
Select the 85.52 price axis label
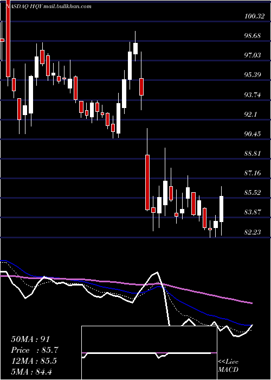(x=253, y=193)
